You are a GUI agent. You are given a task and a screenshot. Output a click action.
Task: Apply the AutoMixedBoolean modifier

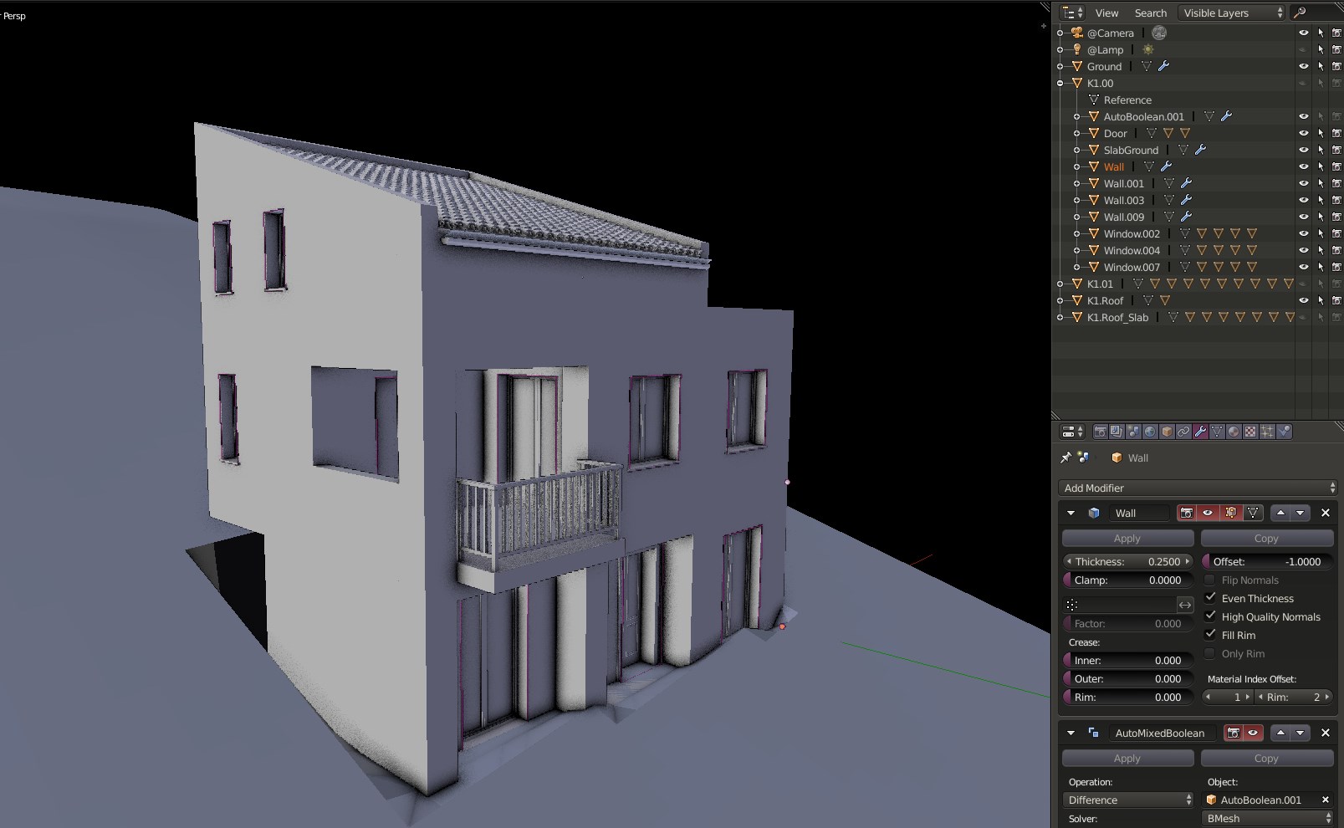point(1127,758)
